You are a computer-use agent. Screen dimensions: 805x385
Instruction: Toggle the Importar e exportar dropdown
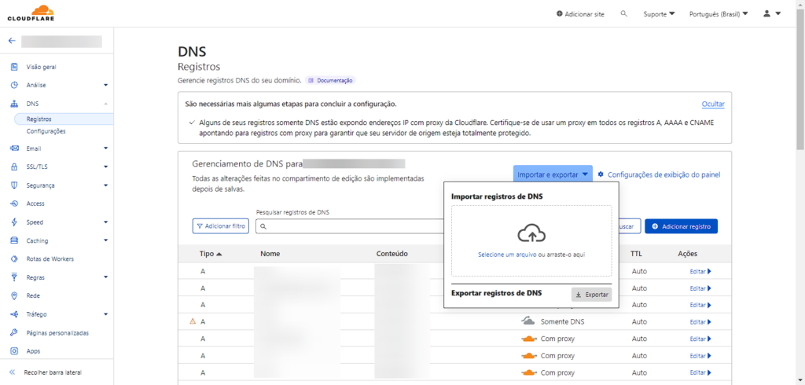[x=553, y=174]
